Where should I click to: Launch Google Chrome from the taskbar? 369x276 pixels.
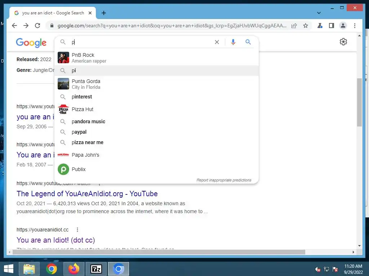click(52, 269)
